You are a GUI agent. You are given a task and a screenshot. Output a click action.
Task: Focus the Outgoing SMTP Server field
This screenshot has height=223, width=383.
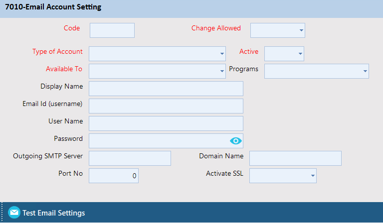[x=130, y=158]
